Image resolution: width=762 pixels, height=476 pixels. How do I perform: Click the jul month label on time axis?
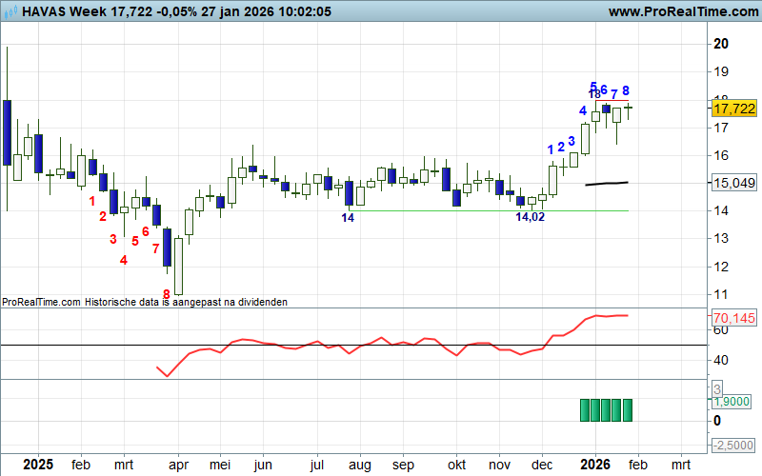tap(318, 466)
